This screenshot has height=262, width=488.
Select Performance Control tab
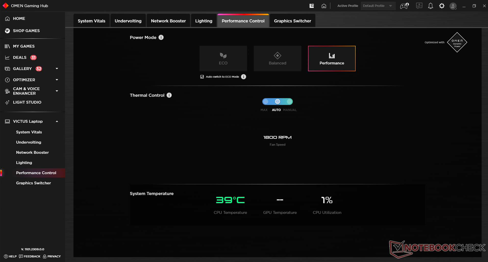tap(243, 21)
